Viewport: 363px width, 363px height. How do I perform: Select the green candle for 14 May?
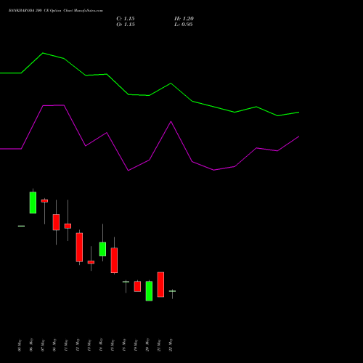(102, 249)
